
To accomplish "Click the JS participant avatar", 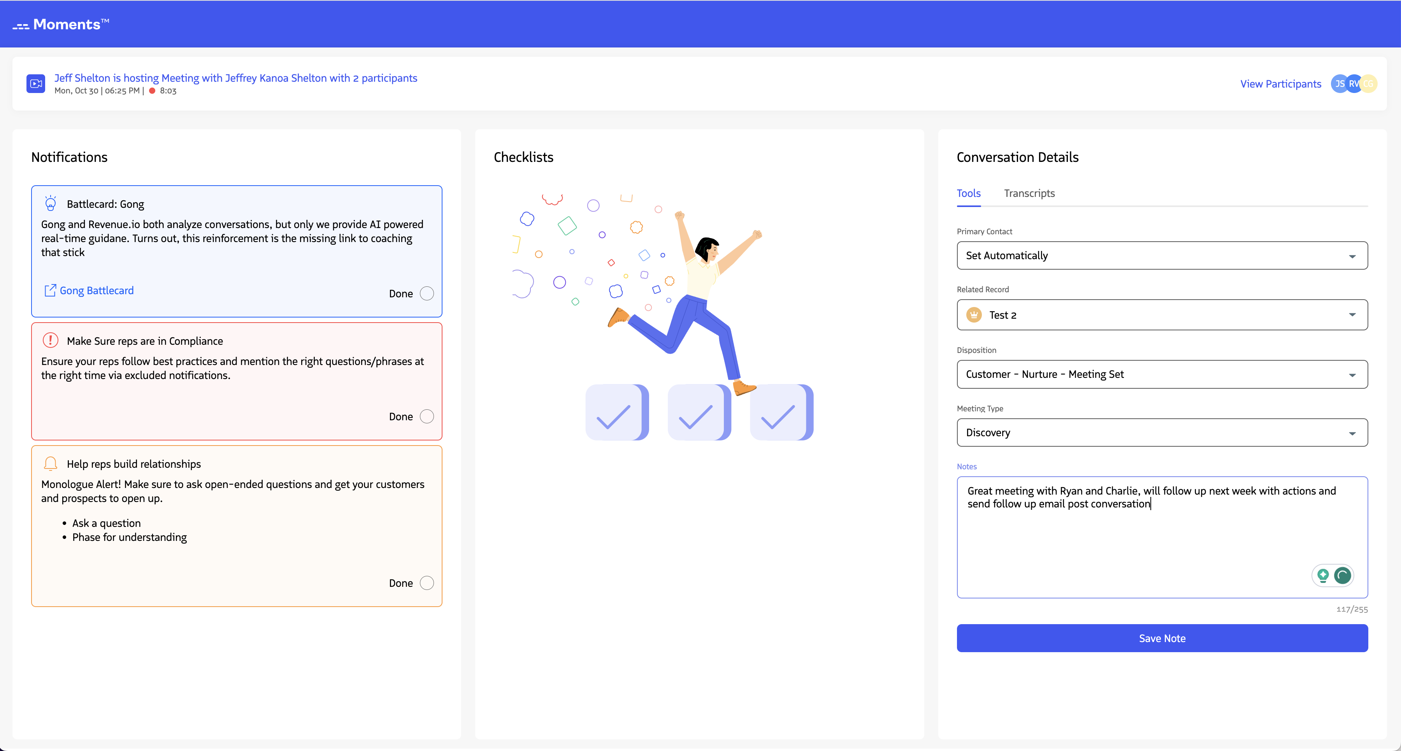I will click(x=1339, y=84).
